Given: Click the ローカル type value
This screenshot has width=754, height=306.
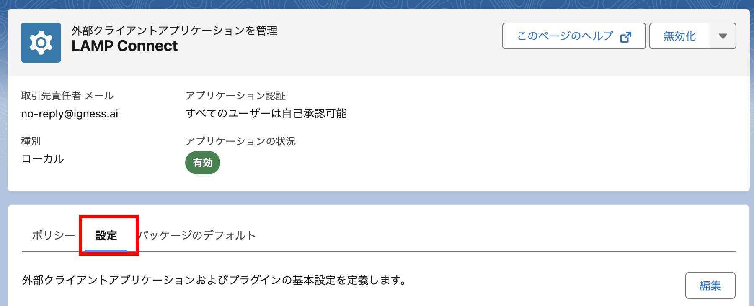Looking at the screenshot, I should [x=43, y=159].
